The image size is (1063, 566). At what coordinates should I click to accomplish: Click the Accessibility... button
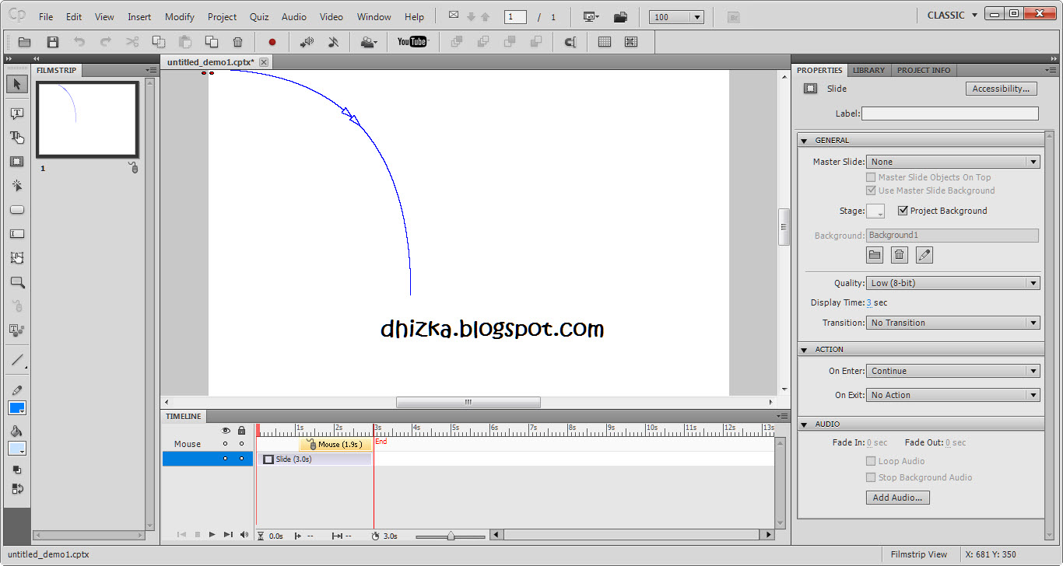1002,89
